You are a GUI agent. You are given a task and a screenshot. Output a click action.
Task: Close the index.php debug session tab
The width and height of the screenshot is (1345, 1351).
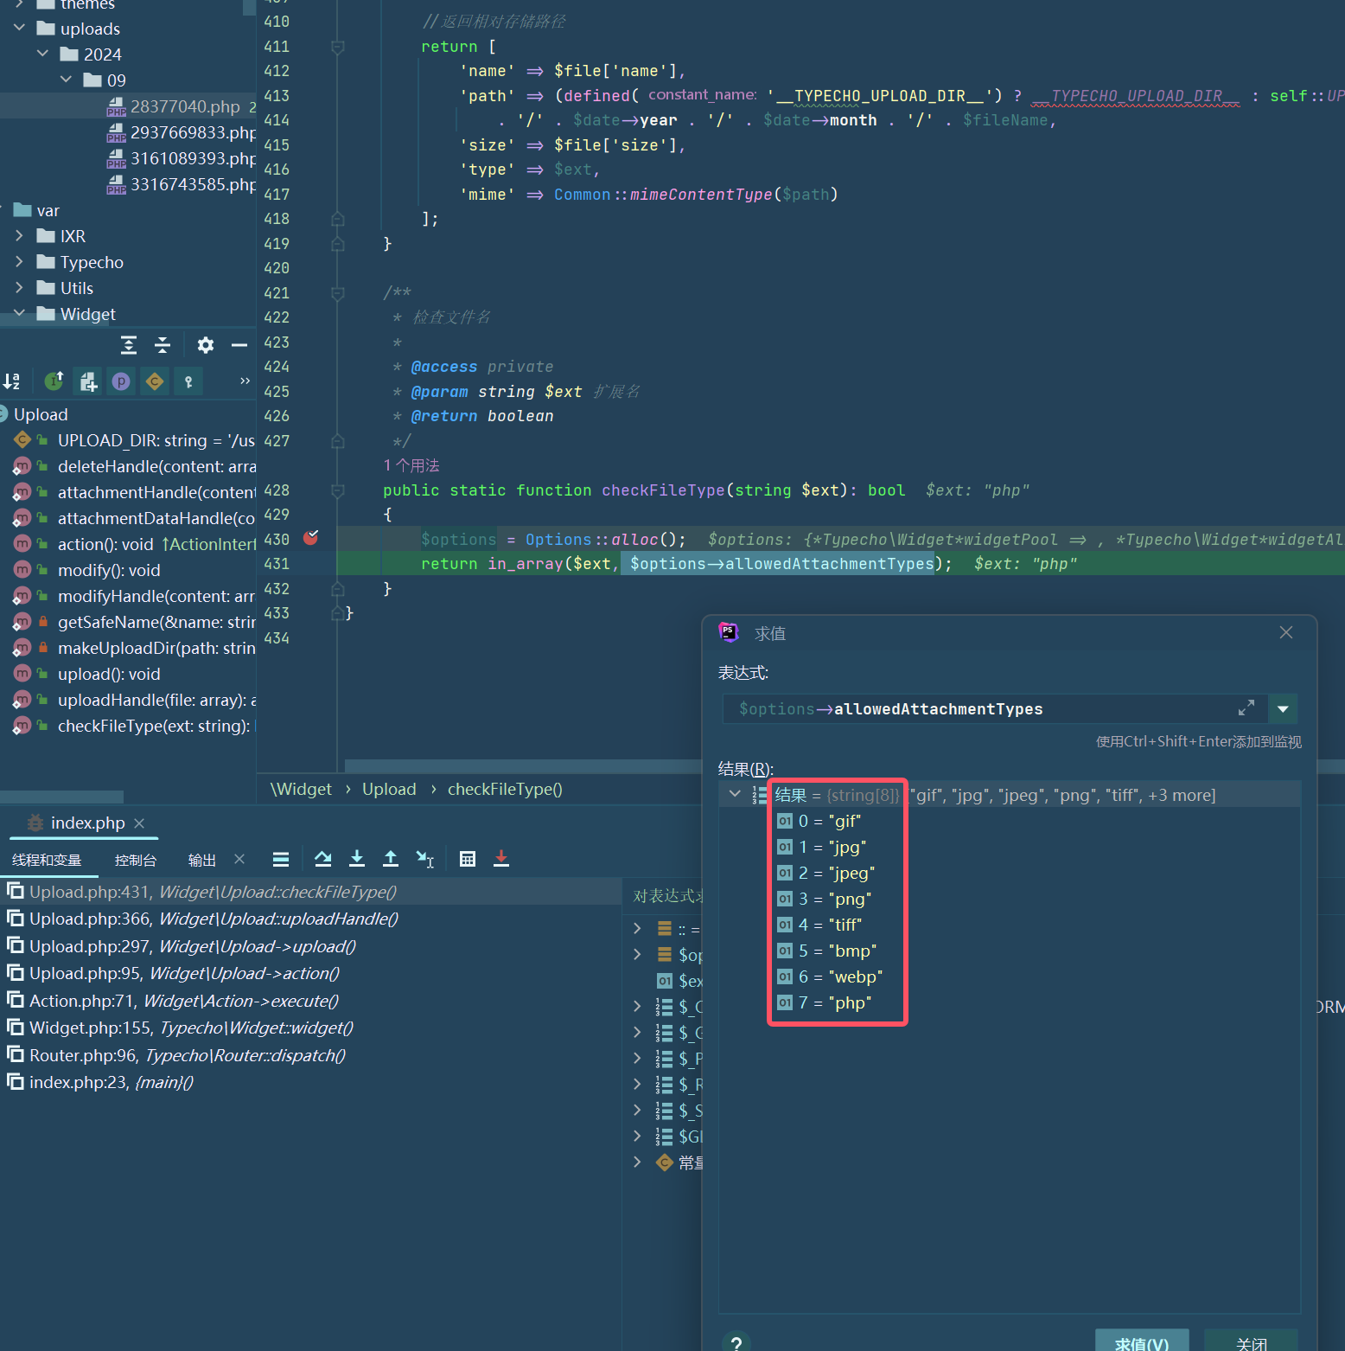[x=139, y=823]
